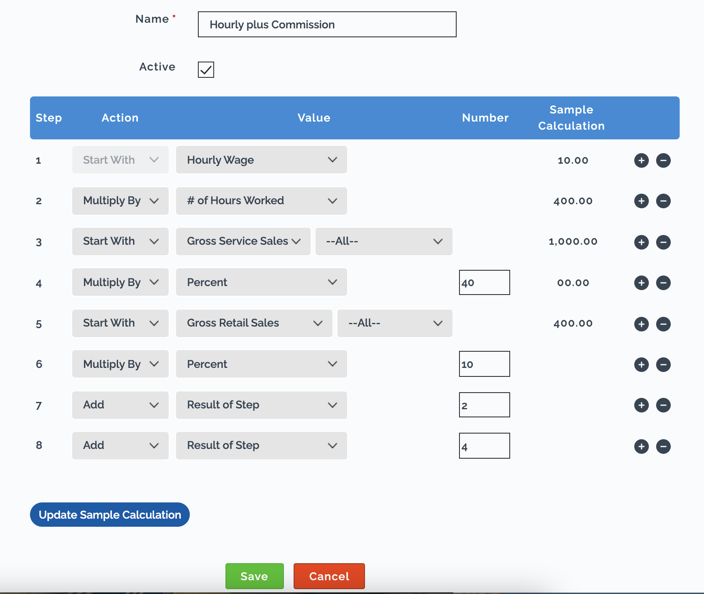Screen dimensions: 704x594
Task: Open step 7 Result of Step dropdown
Action: pyautogui.click(x=262, y=405)
